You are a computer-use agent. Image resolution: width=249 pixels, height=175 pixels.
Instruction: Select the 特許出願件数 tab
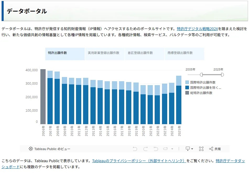tap(65, 54)
